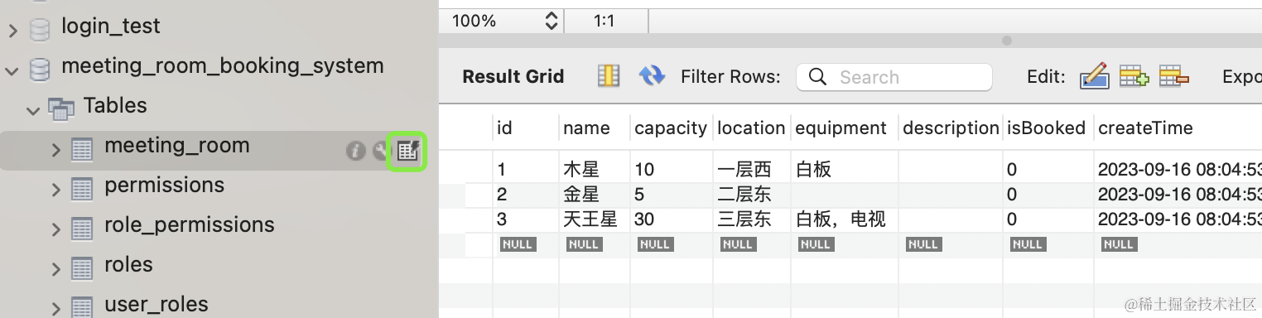Insert new row icon in Edit
This screenshot has width=1262, height=318.
1134,76
